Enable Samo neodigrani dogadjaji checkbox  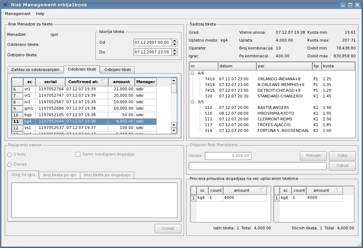pos(78,154)
